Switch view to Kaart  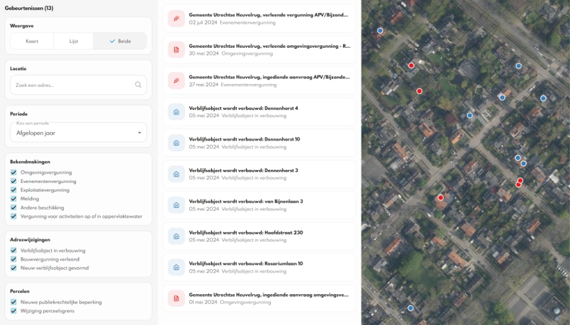pos(32,41)
